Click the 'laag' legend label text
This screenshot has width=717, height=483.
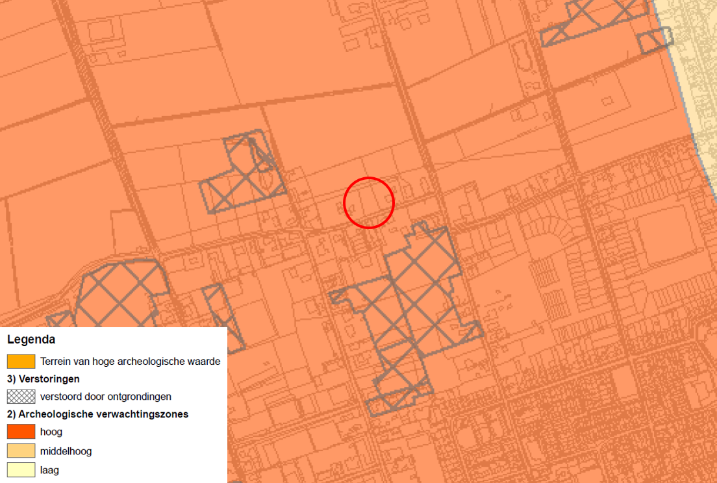pos(49,469)
